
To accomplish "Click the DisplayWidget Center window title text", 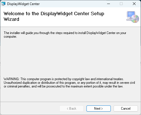I will pyautogui.click(x=23, y=4).
